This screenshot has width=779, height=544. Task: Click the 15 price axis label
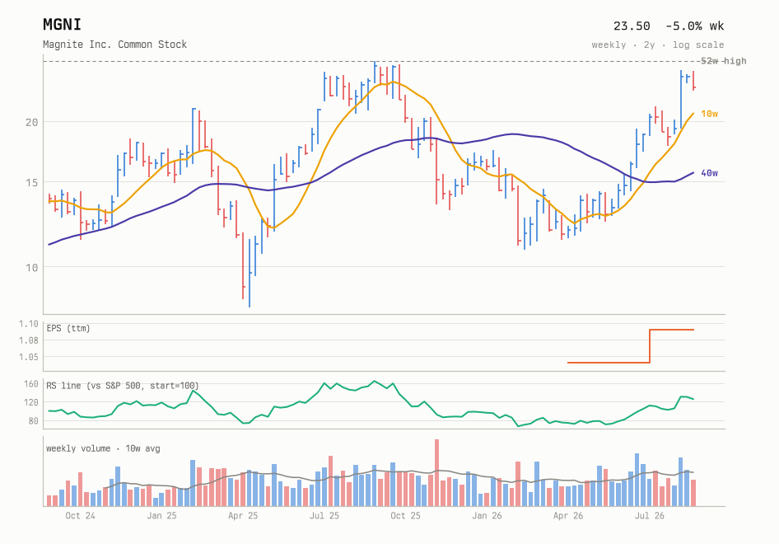click(x=32, y=182)
